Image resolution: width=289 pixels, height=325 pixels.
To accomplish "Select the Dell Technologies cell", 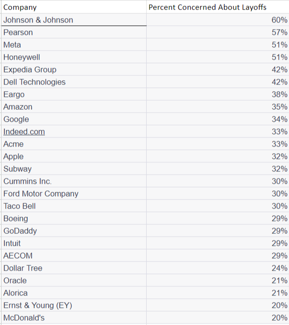I will pos(34,82).
